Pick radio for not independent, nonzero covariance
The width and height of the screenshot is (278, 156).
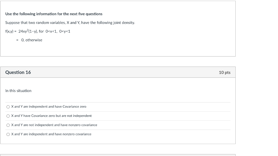pyautogui.click(x=8, y=125)
